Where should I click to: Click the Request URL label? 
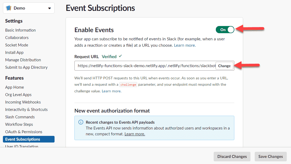tap(87, 57)
